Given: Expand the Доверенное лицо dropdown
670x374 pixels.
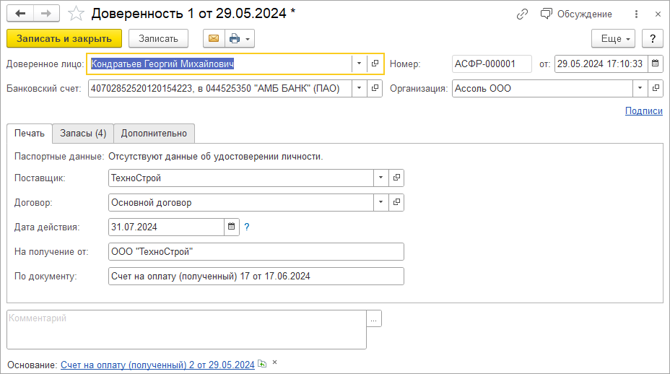Looking at the screenshot, I should 360,64.
